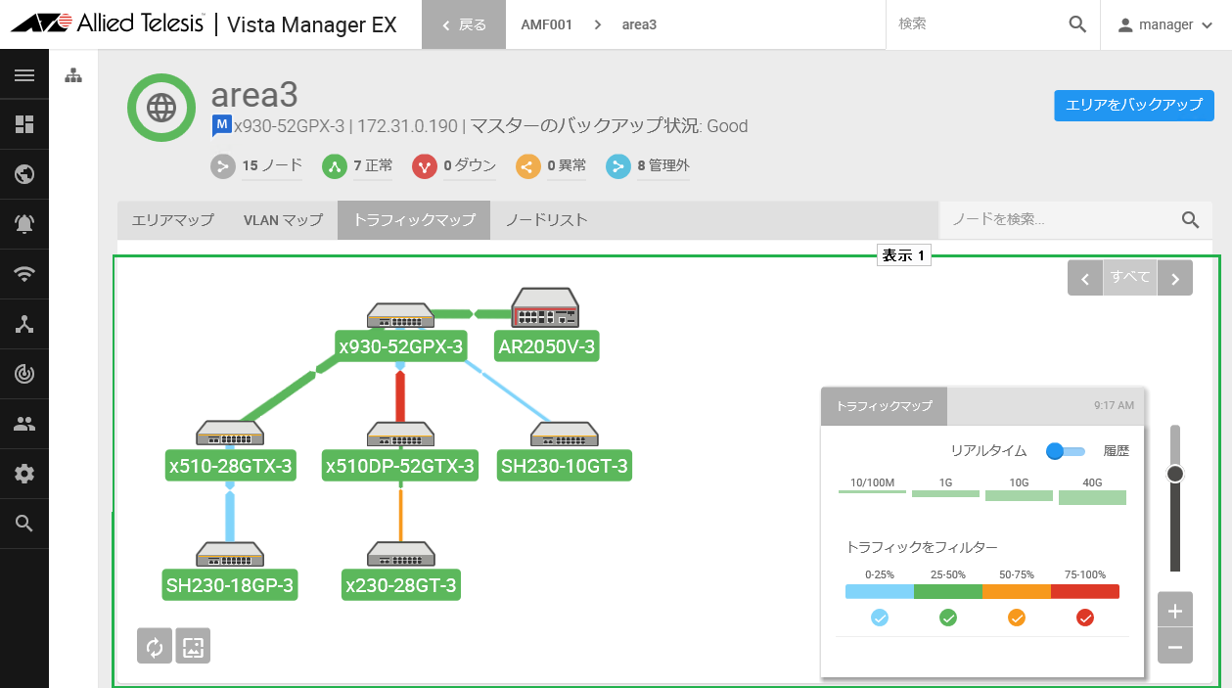The height and width of the screenshot is (688, 1232).
Task: Click the previous display left chevron
Action: [x=1085, y=278]
